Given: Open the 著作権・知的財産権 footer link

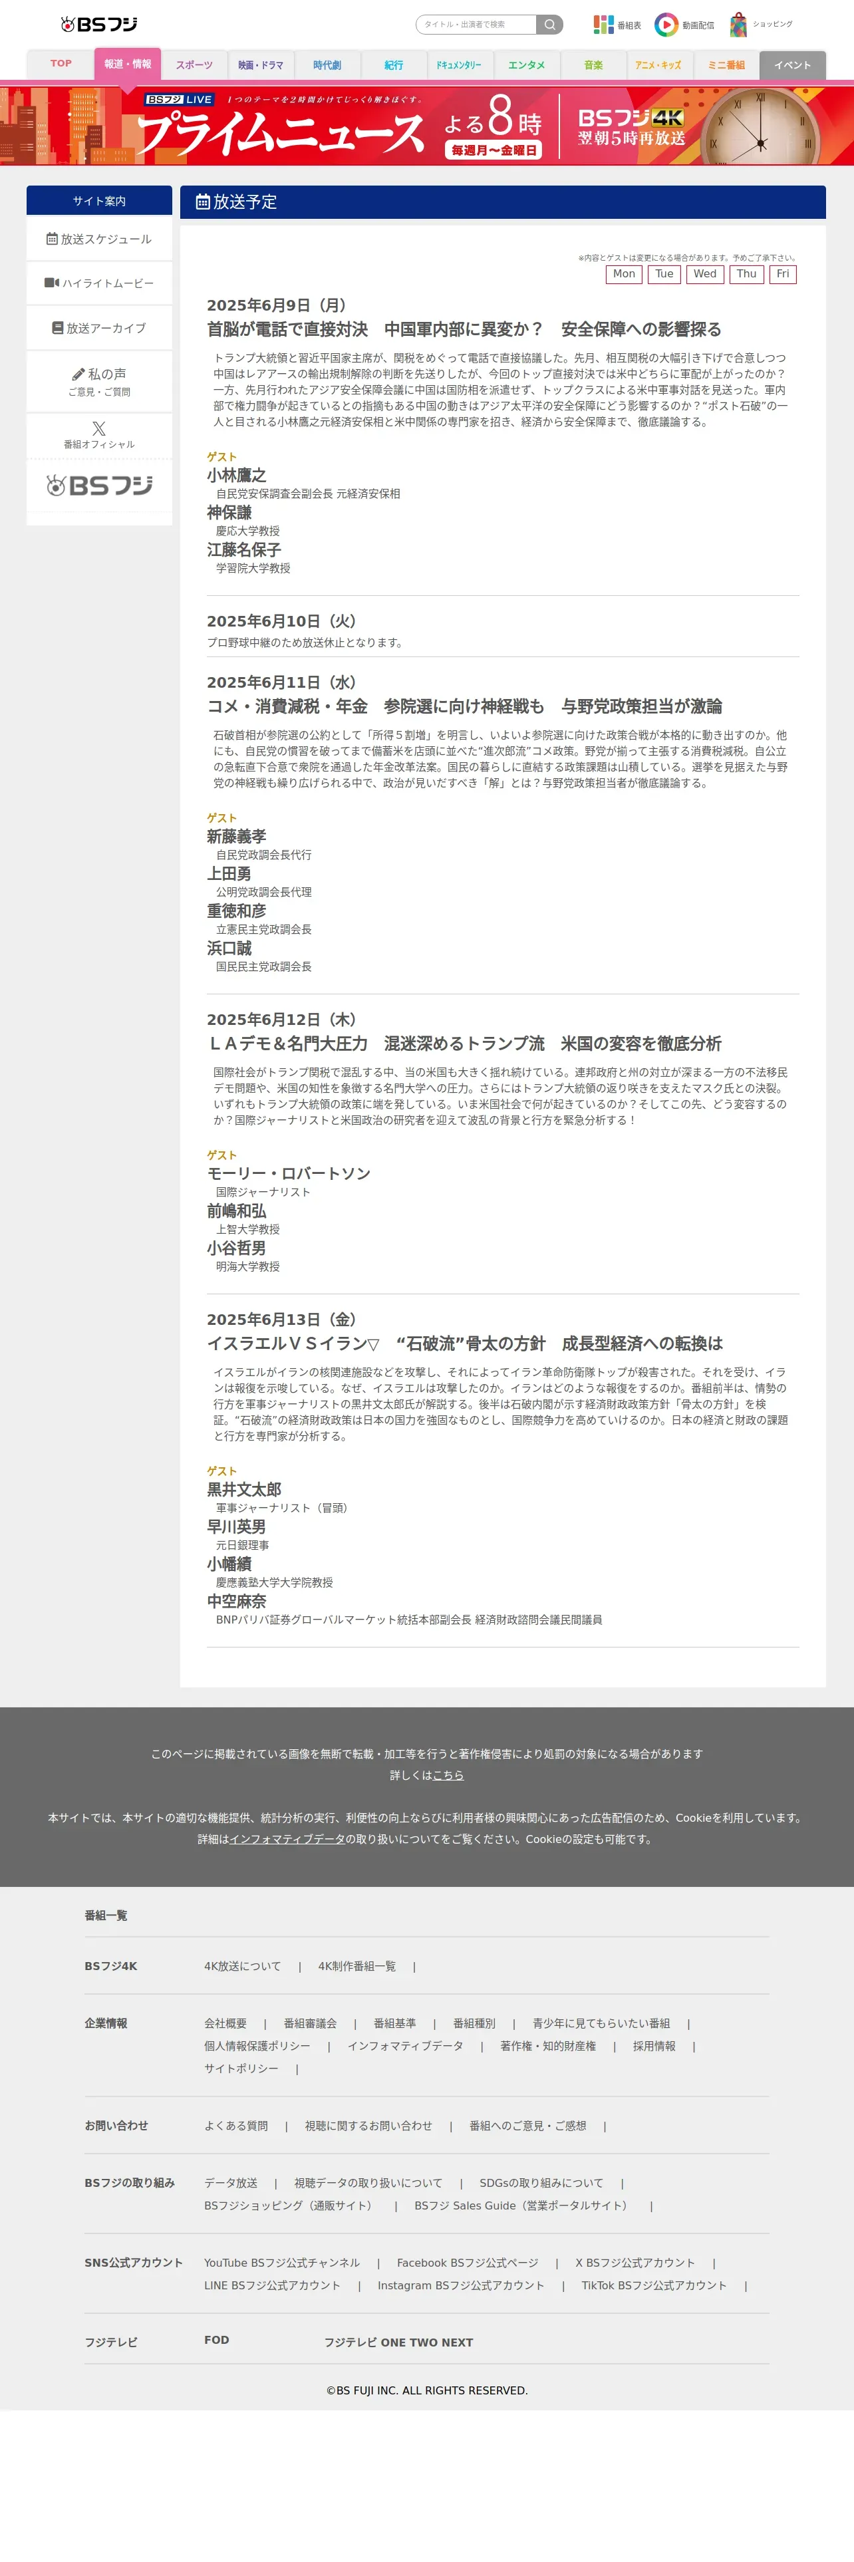Looking at the screenshot, I should pos(548,2046).
